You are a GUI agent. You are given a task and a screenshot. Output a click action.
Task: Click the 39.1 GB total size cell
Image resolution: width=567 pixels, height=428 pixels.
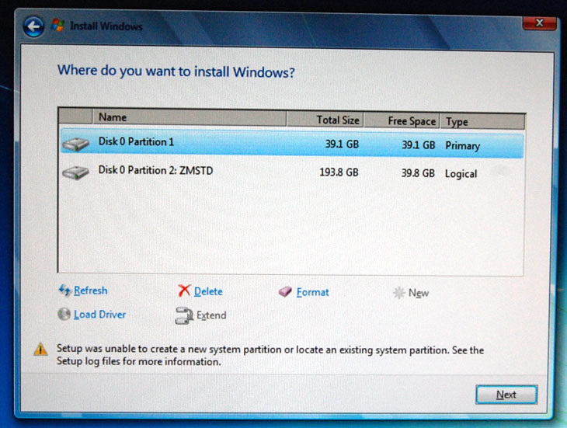click(x=342, y=144)
